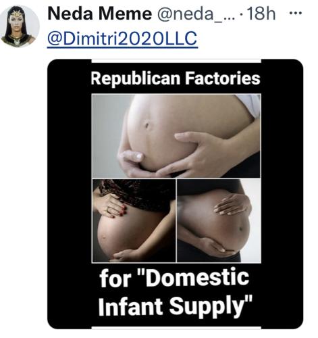Click the Neda Meme display name
The image size is (318, 338).
click(x=100, y=14)
